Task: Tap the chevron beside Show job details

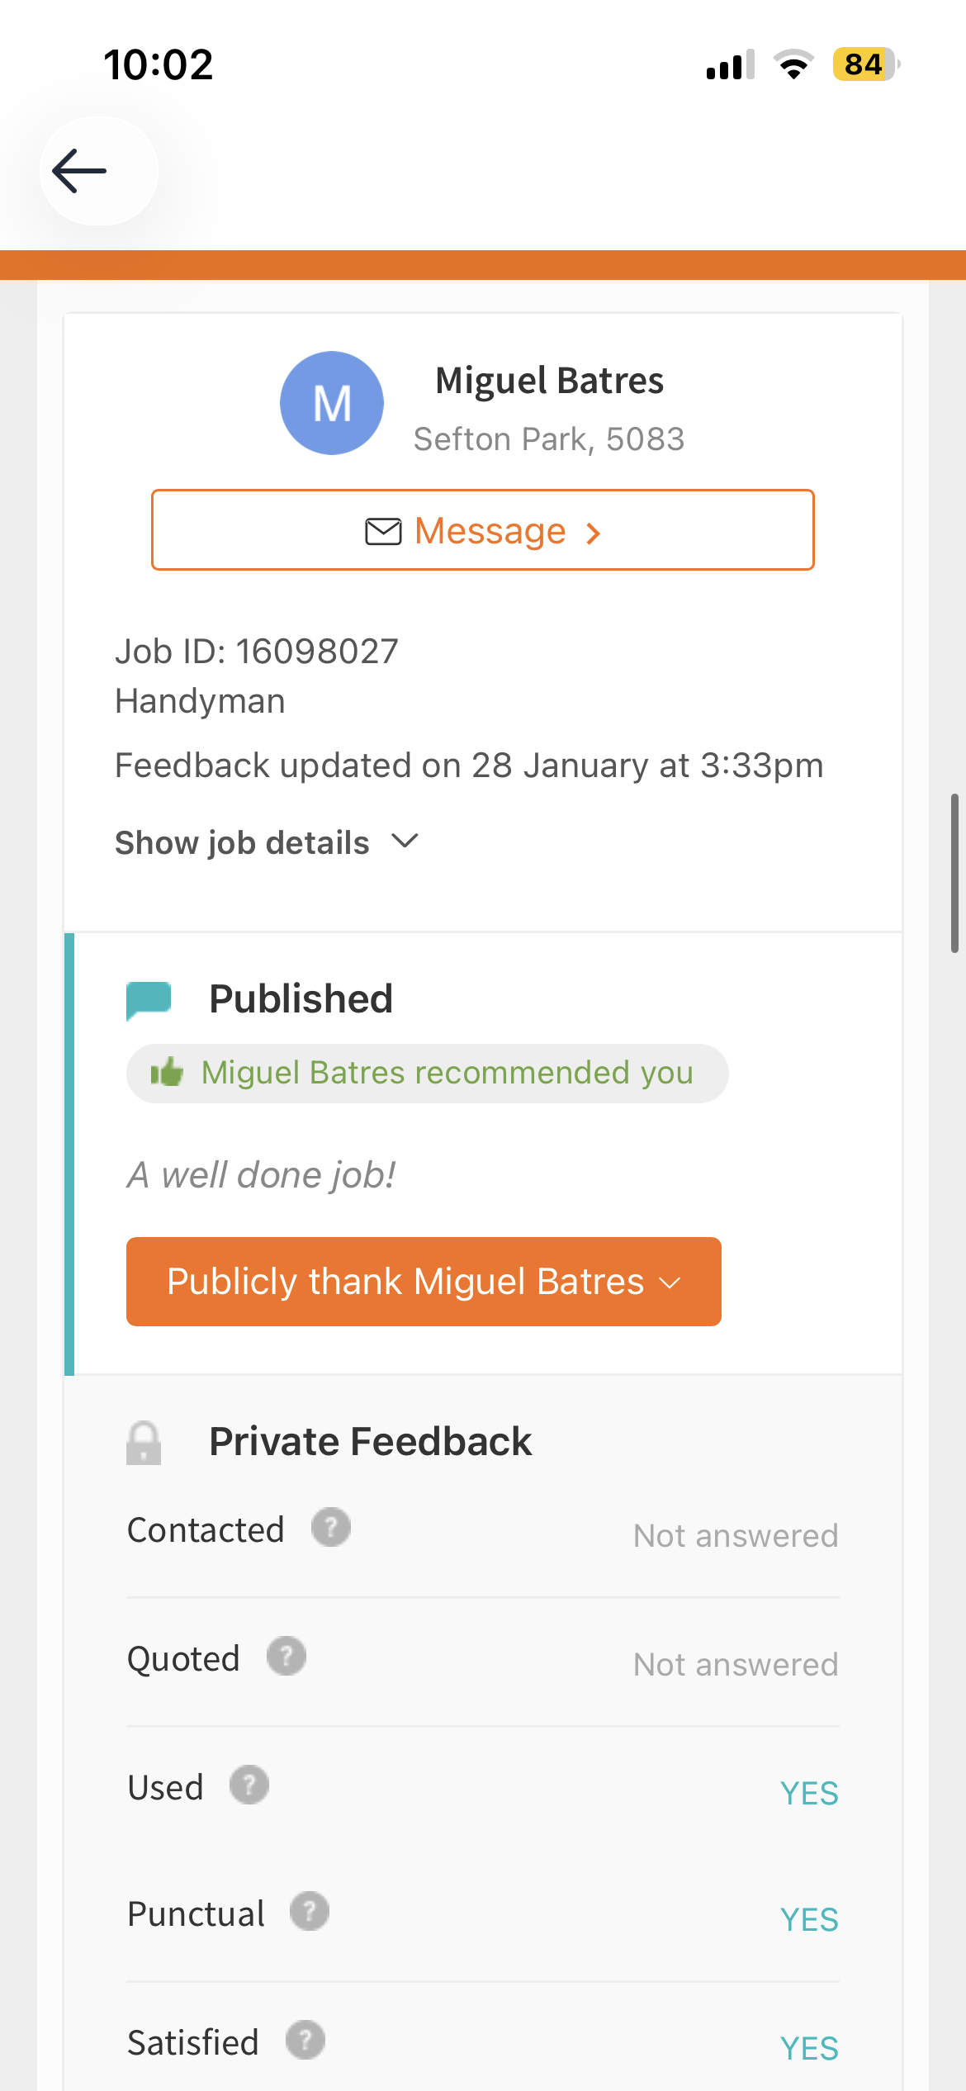Action: [x=405, y=842]
